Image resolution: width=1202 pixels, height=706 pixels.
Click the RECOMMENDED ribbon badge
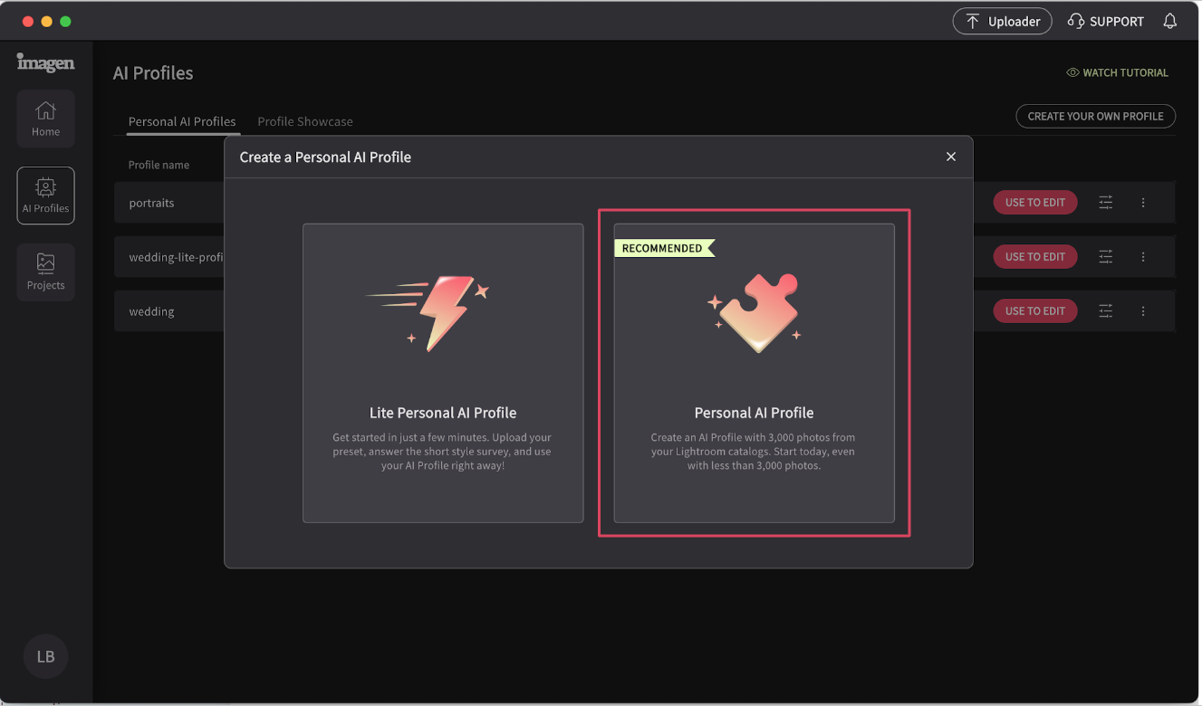tap(664, 248)
